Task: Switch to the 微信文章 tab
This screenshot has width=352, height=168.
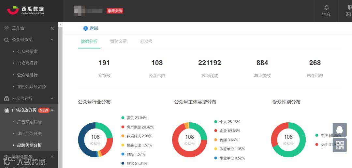Action: [x=119, y=41]
